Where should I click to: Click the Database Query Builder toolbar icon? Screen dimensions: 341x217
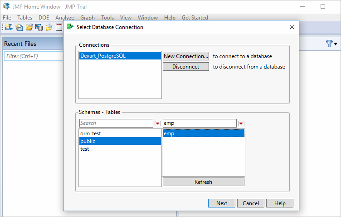pyautogui.click(x=39, y=27)
